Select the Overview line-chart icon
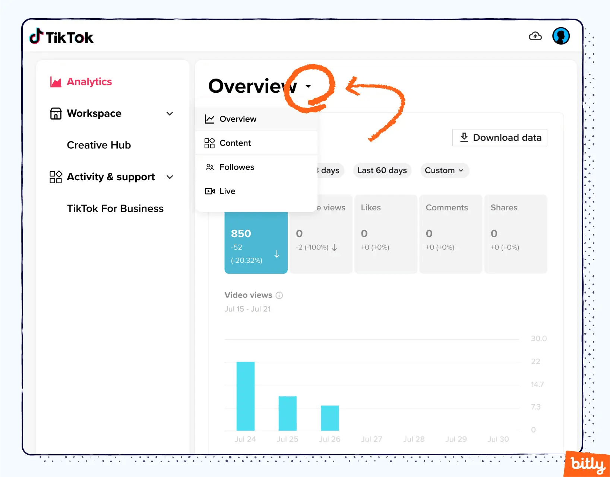 [x=209, y=119]
